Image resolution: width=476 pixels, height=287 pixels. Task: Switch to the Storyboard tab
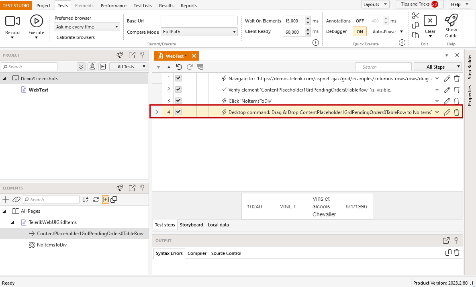point(191,225)
